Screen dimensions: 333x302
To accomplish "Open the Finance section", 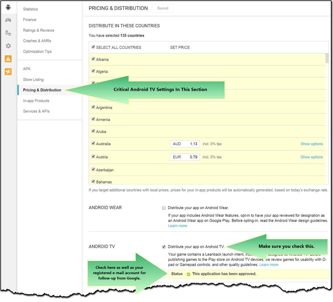I will (x=29, y=20).
